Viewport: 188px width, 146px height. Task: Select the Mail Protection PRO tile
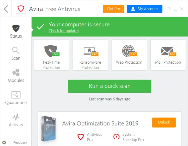pyautogui.click(x=168, y=55)
